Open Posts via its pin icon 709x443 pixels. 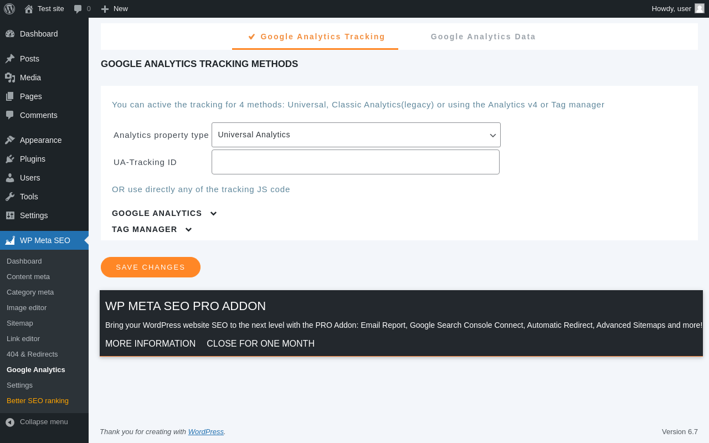[10, 59]
